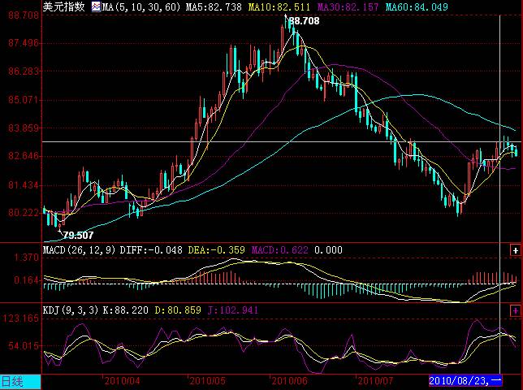523x390 pixels.
Task: Click the 85.071 price axis label
Action: click(x=24, y=99)
